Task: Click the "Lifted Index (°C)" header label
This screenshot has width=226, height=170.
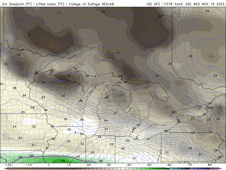Action: click(50, 4)
